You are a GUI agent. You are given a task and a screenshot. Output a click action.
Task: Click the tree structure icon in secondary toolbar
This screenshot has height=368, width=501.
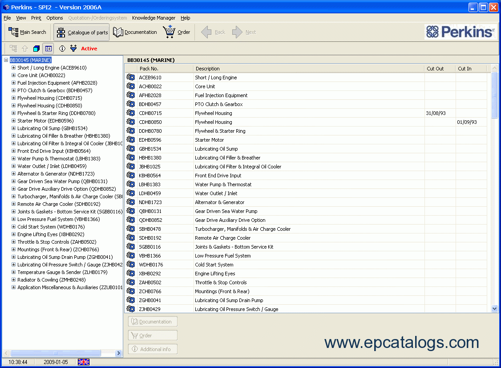pos(13,49)
